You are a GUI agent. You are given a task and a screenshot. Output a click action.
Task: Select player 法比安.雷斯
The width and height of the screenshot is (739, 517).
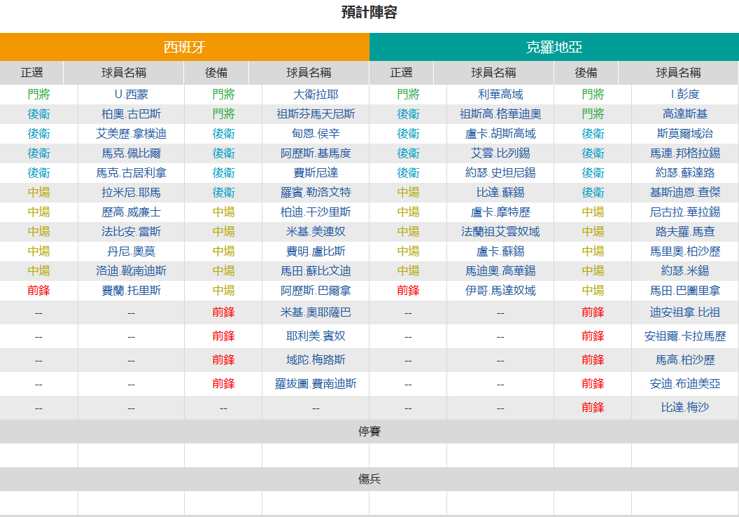tap(131, 232)
